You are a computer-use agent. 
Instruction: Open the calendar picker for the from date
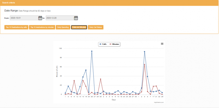[40, 18]
